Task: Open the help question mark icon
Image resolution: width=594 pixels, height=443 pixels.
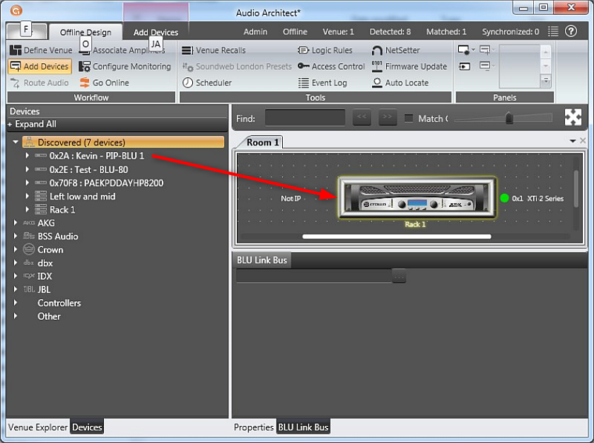Action: coord(571,31)
